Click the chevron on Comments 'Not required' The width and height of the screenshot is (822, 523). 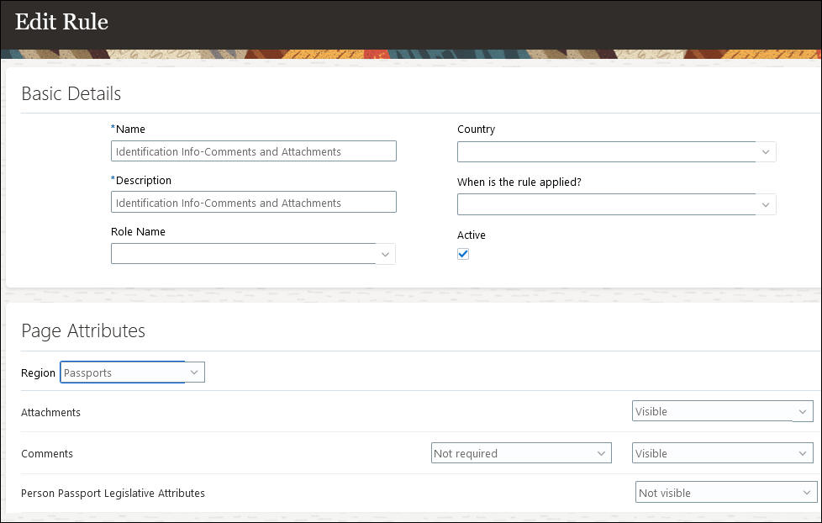601,453
